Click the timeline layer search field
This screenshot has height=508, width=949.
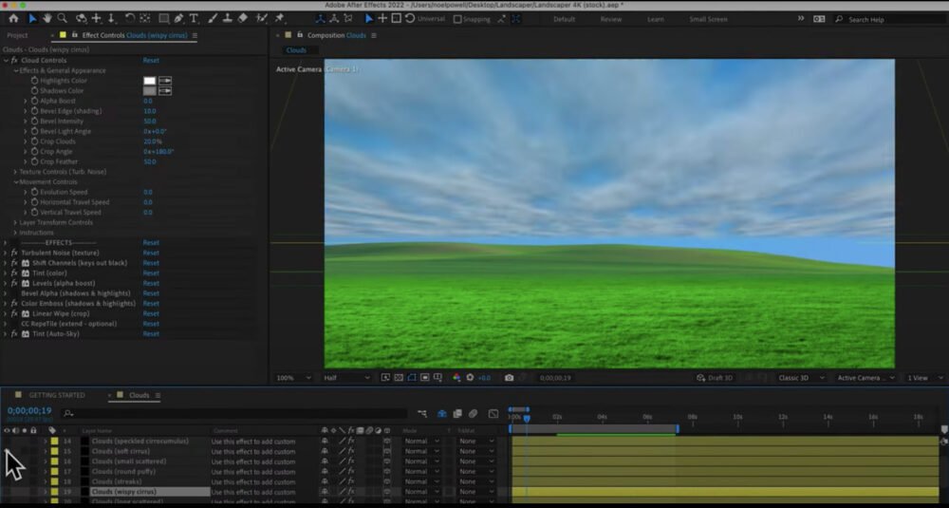pos(234,414)
